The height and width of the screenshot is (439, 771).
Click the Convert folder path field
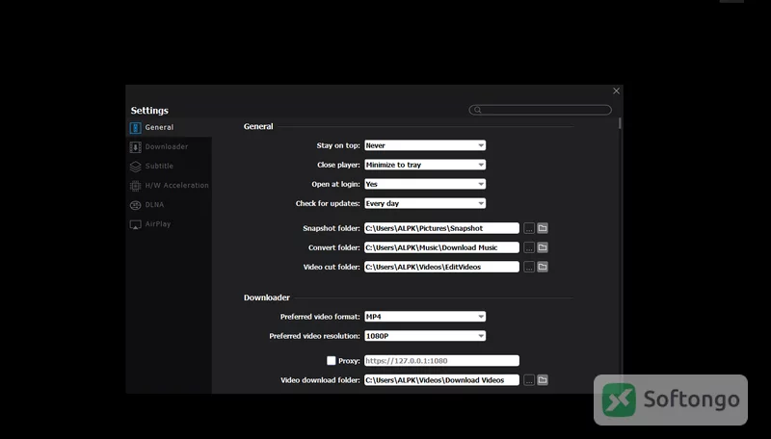pos(441,247)
